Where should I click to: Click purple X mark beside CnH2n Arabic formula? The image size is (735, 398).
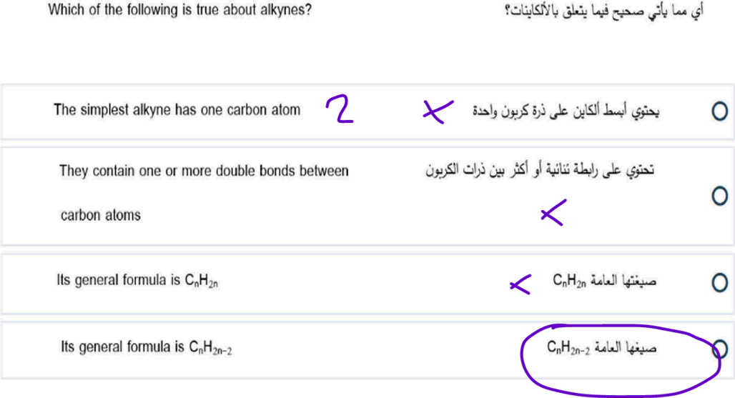[521, 284]
